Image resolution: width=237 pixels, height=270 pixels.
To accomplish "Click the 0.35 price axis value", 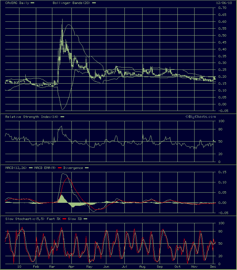I will click(x=222, y=56).
